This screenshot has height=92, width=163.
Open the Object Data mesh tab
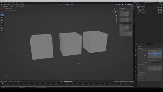136,73
